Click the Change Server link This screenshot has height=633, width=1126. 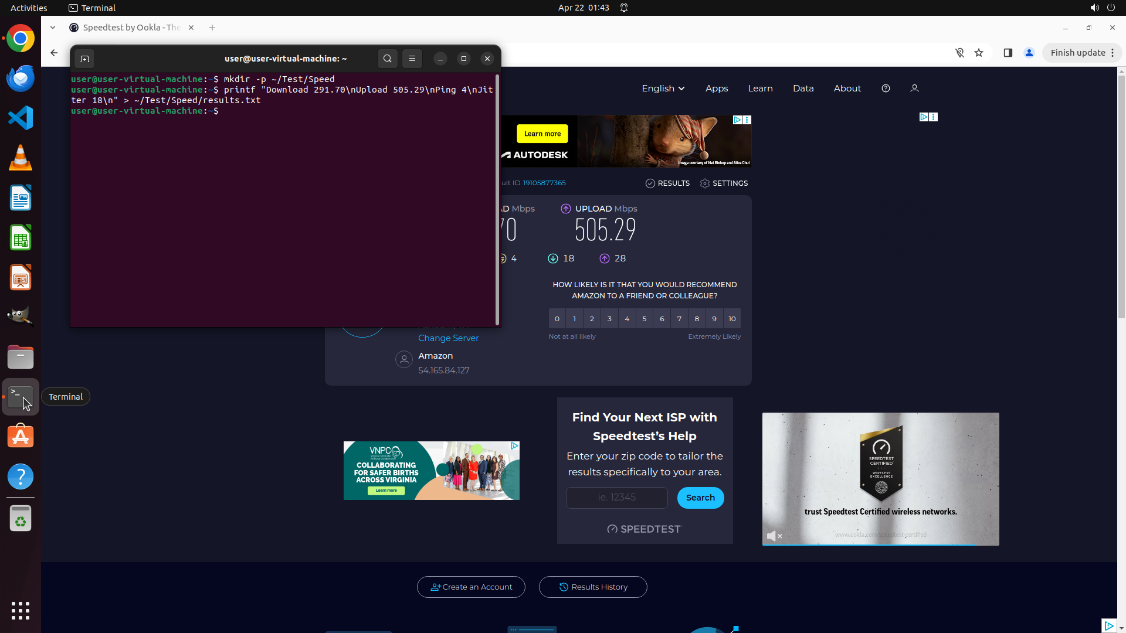(x=448, y=338)
